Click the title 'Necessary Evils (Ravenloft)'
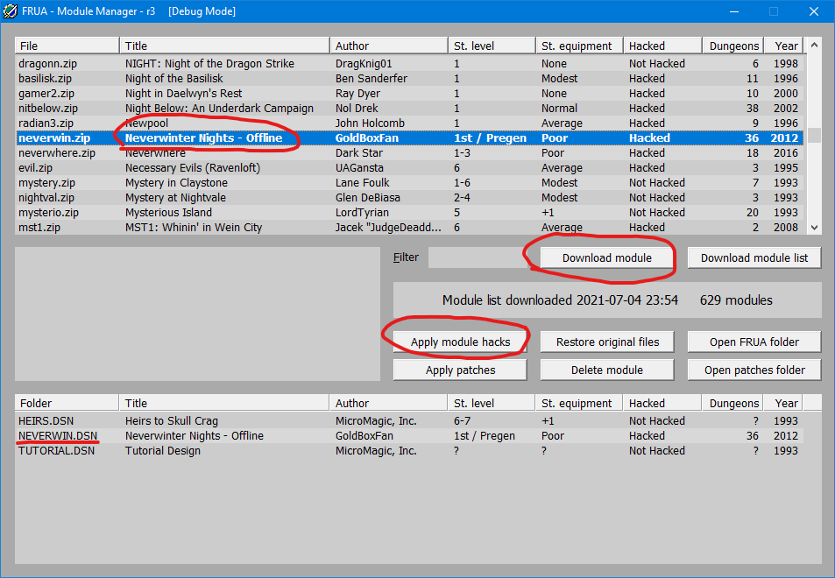The height and width of the screenshot is (578, 835). pyautogui.click(x=193, y=167)
